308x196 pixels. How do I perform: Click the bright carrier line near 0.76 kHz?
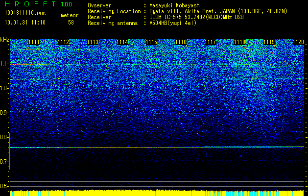157,147
